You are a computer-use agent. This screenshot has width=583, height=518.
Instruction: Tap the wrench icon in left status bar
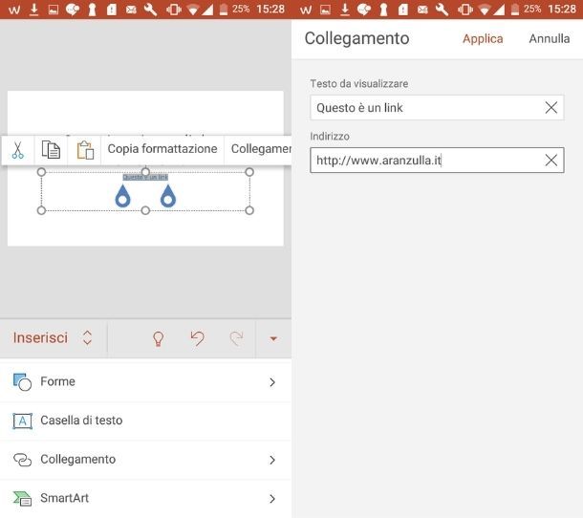tap(150, 10)
